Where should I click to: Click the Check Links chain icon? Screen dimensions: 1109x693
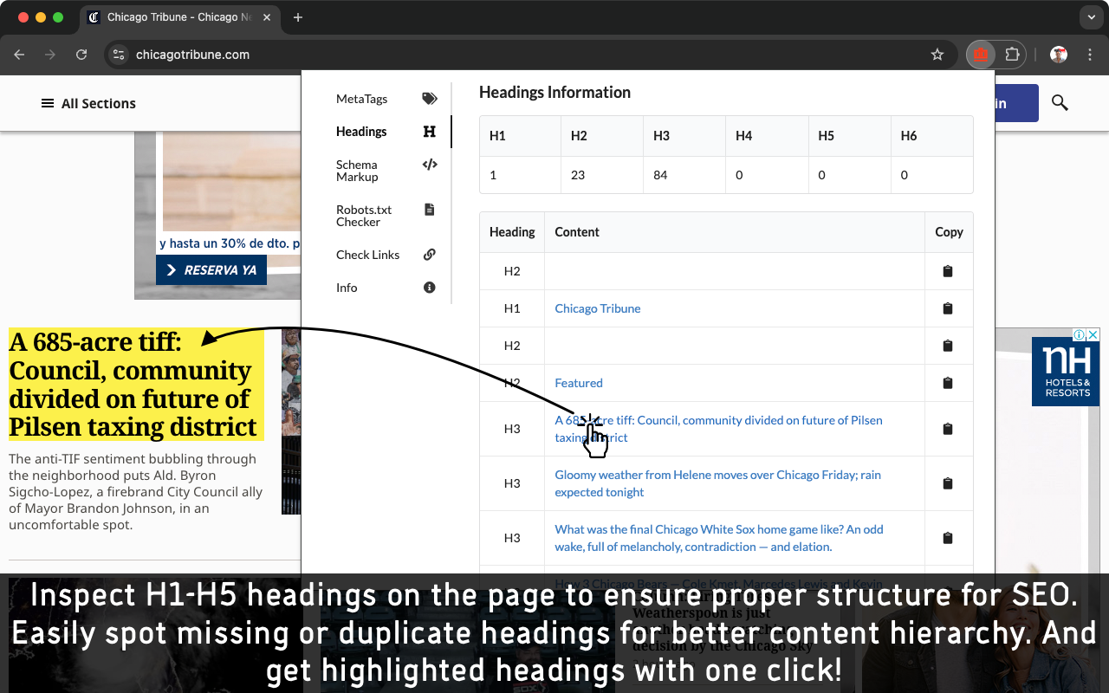click(430, 255)
